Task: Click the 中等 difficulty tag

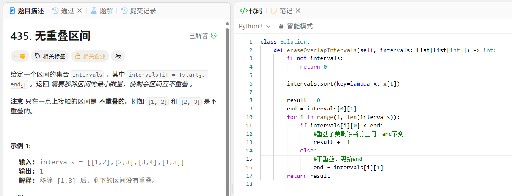Action: pos(19,56)
